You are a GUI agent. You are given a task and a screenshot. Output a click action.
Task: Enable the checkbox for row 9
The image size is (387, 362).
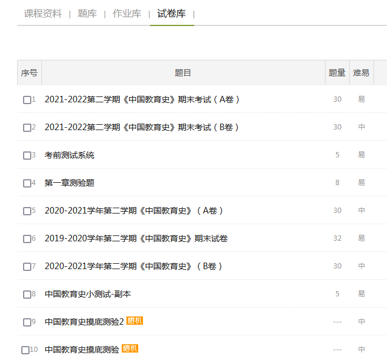[x=27, y=322]
